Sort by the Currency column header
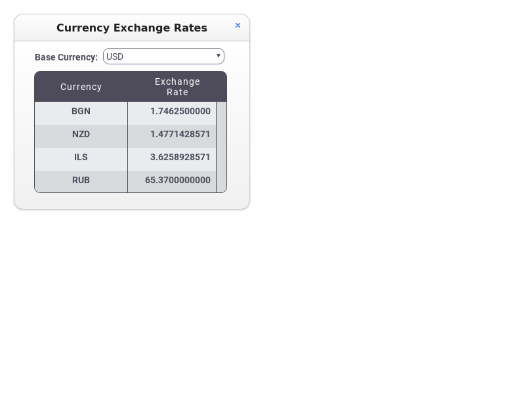 81,87
